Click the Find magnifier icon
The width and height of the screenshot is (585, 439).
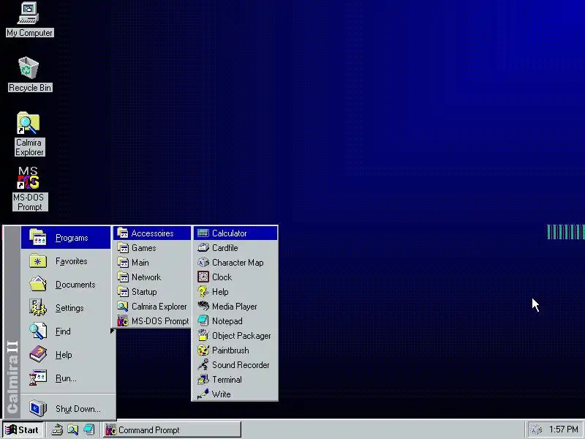tap(38, 331)
